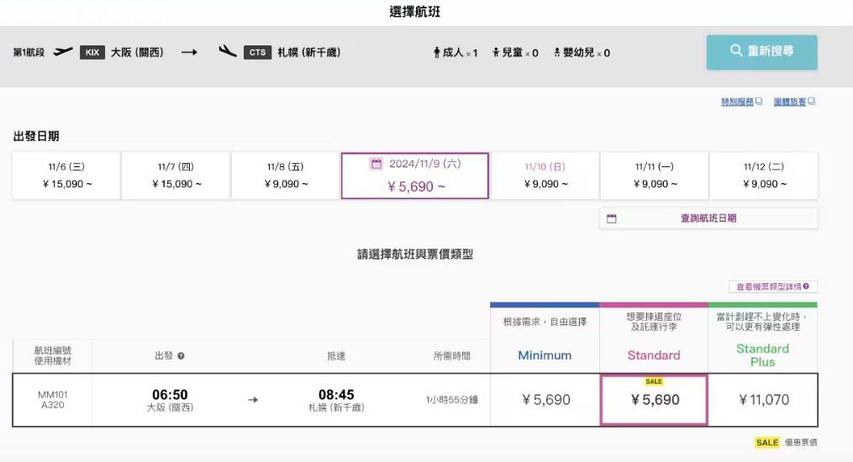Choose the 11/8 (五) departure date
Image resolution: width=853 pixels, height=462 pixels.
pyautogui.click(x=285, y=176)
